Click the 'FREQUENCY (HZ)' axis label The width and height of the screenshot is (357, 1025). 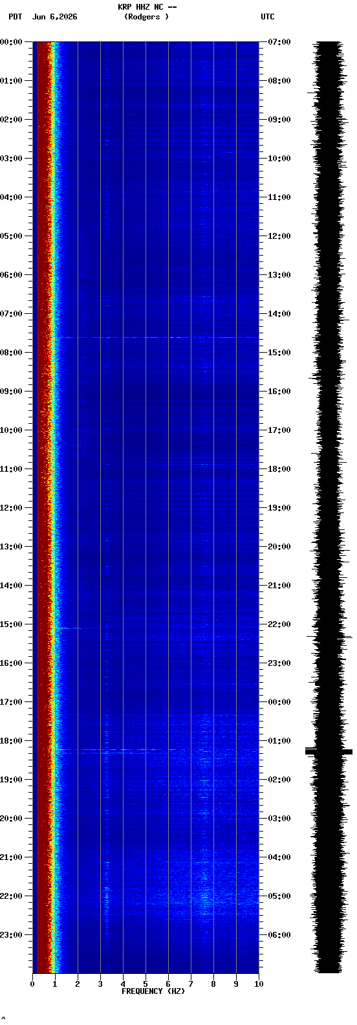[153, 991]
